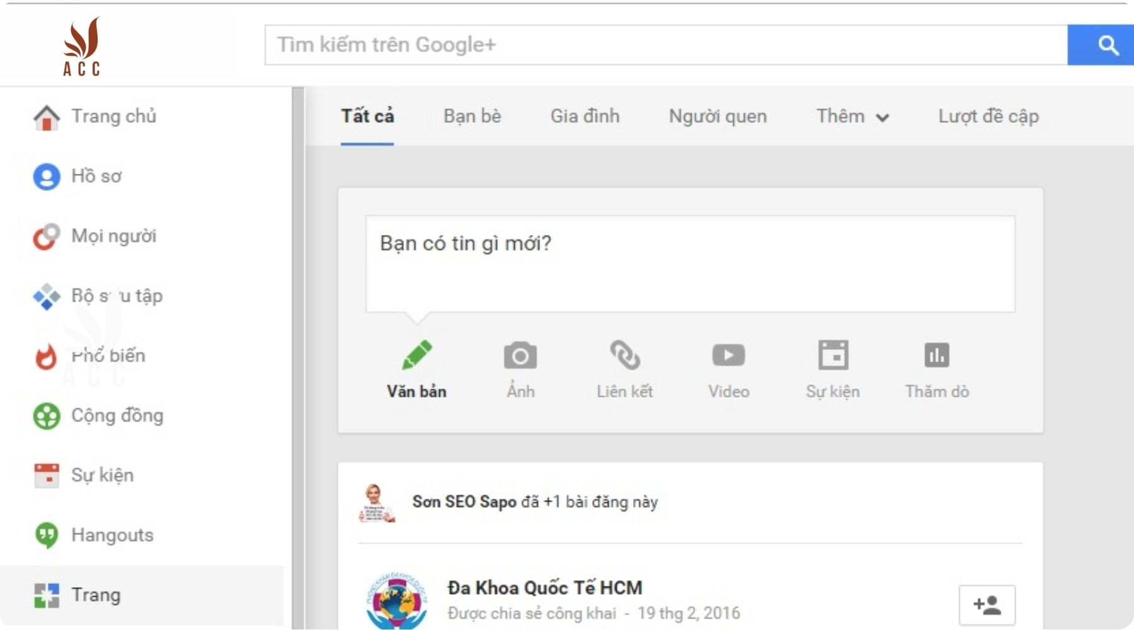Select the Thăm dò poll chart icon

click(x=937, y=355)
